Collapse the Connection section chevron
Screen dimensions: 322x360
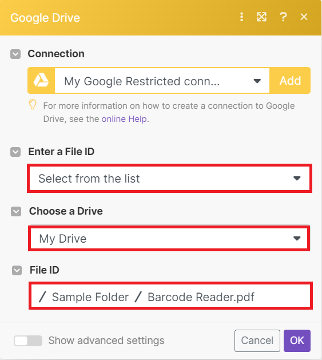pyautogui.click(x=15, y=54)
